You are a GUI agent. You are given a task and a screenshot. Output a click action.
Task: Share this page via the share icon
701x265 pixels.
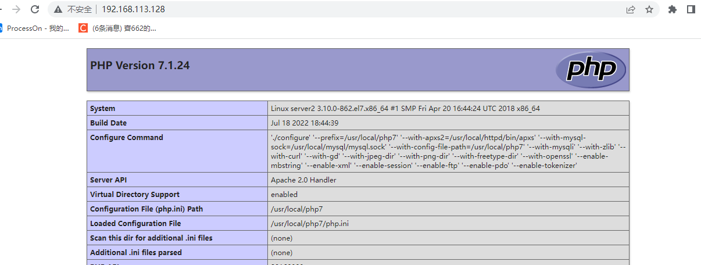(631, 9)
